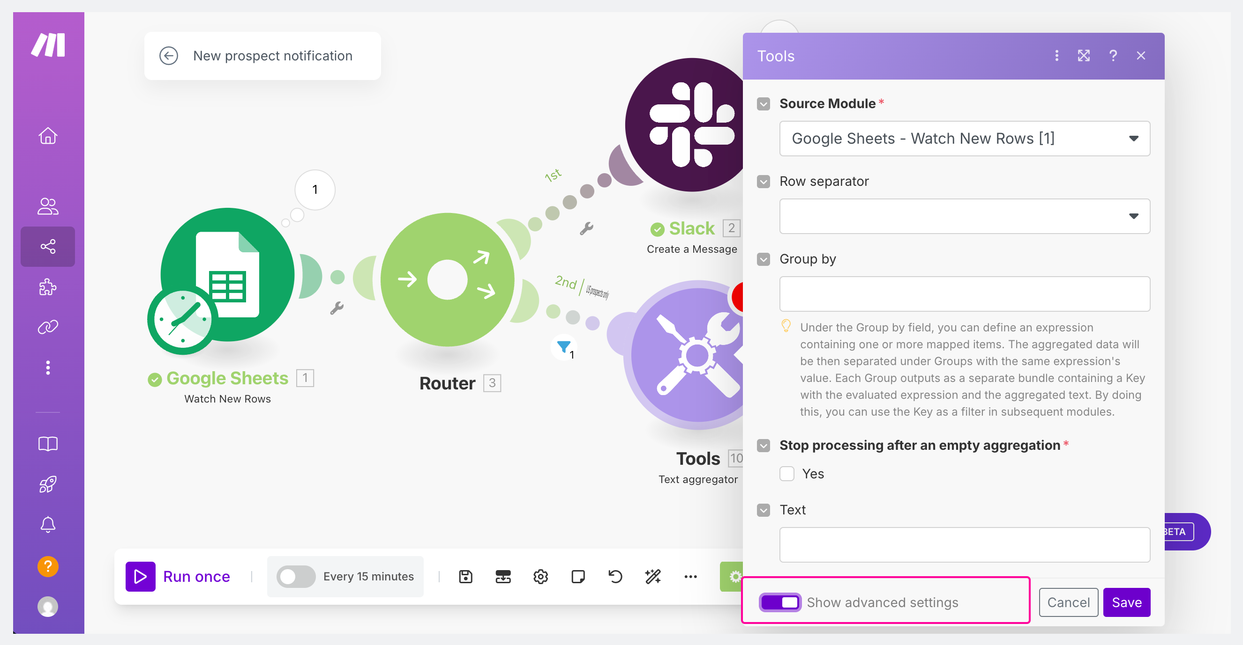Click the Save button in Tools panel
1243x645 pixels.
(1126, 602)
